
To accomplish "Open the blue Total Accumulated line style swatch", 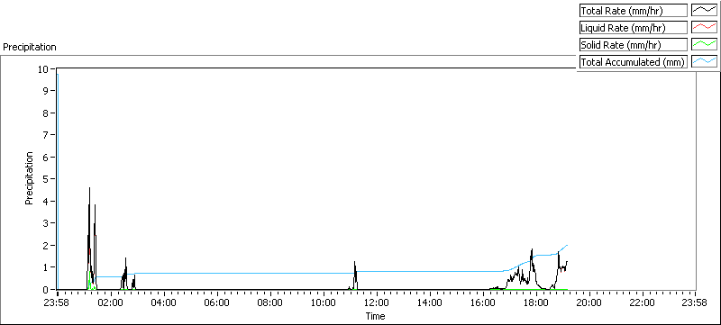I will [x=704, y=62].
